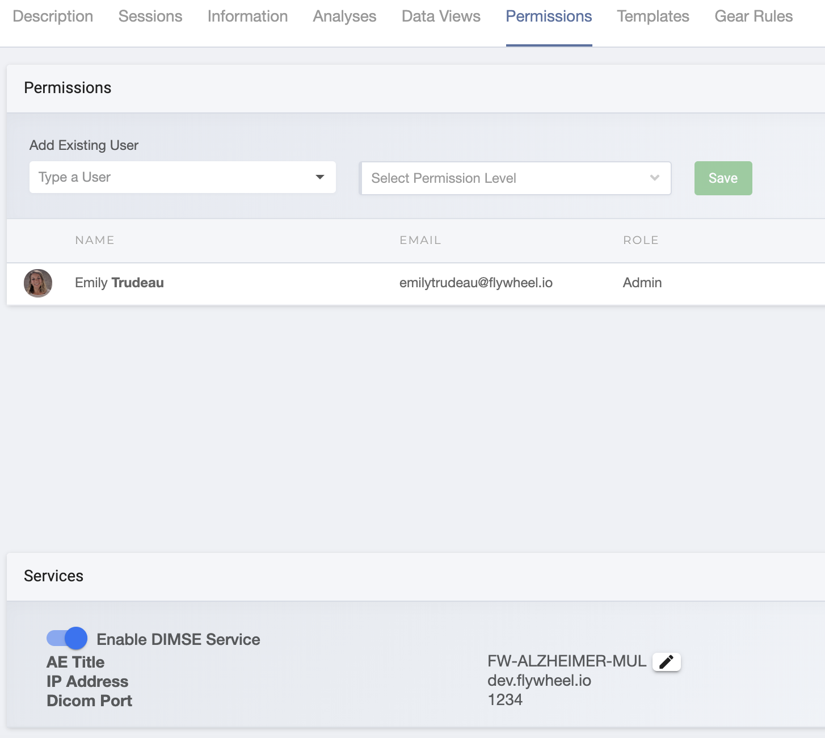Click the Emily Trudeau user name

(x=119, y=283)
